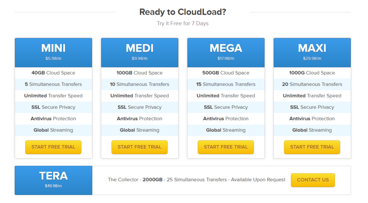The width and height of the screenshot is (368, 203).
Task: Click $49.98/m price label
Action: tap(53, 186)
